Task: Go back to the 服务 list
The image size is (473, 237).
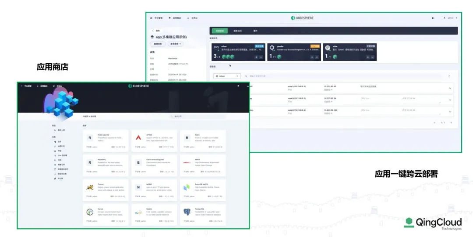Action: [156, 31]
